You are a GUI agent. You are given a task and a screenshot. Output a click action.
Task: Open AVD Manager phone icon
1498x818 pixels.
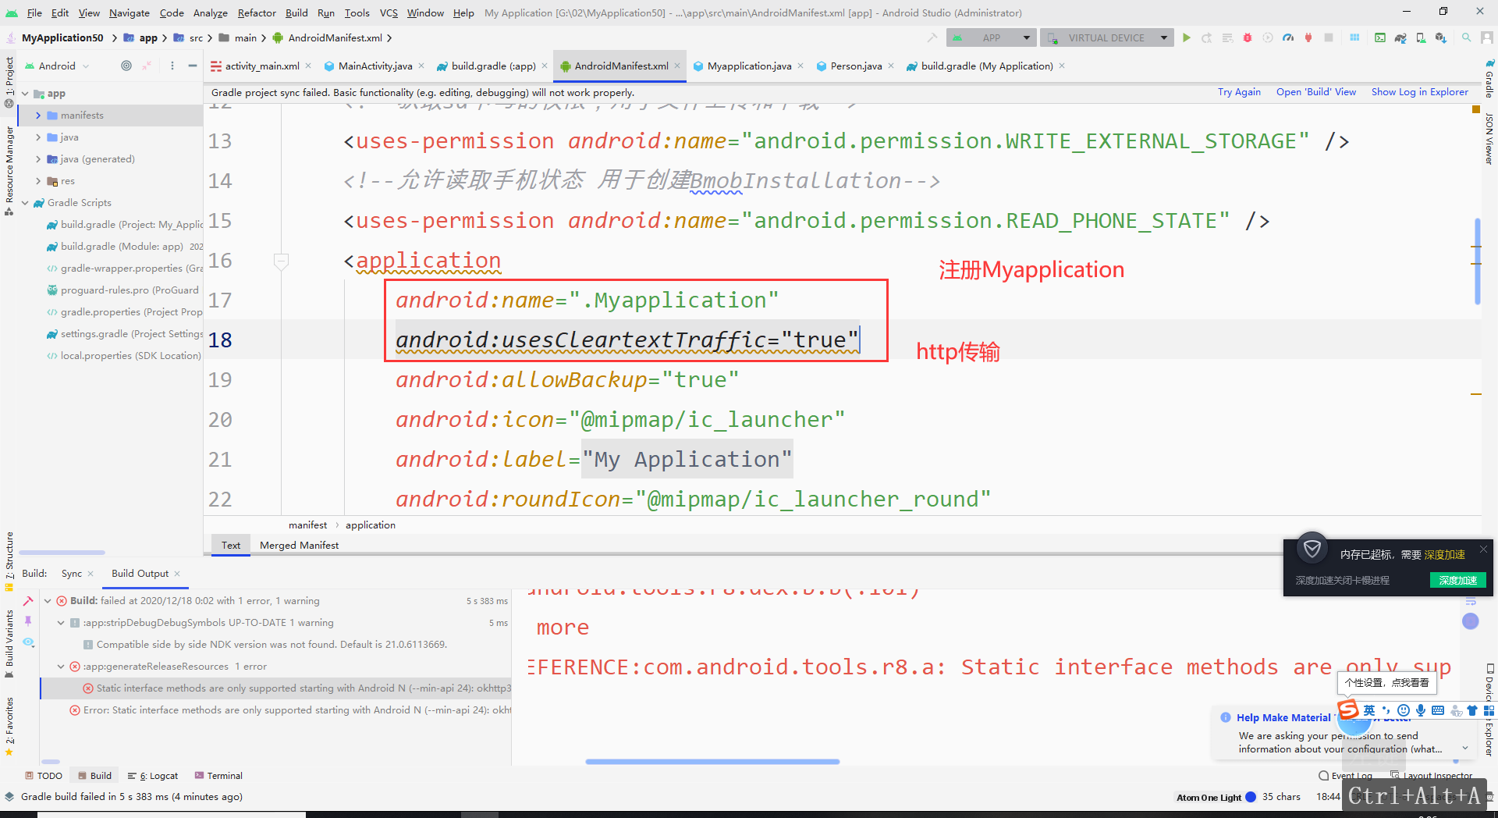(x=1421, y=37)
